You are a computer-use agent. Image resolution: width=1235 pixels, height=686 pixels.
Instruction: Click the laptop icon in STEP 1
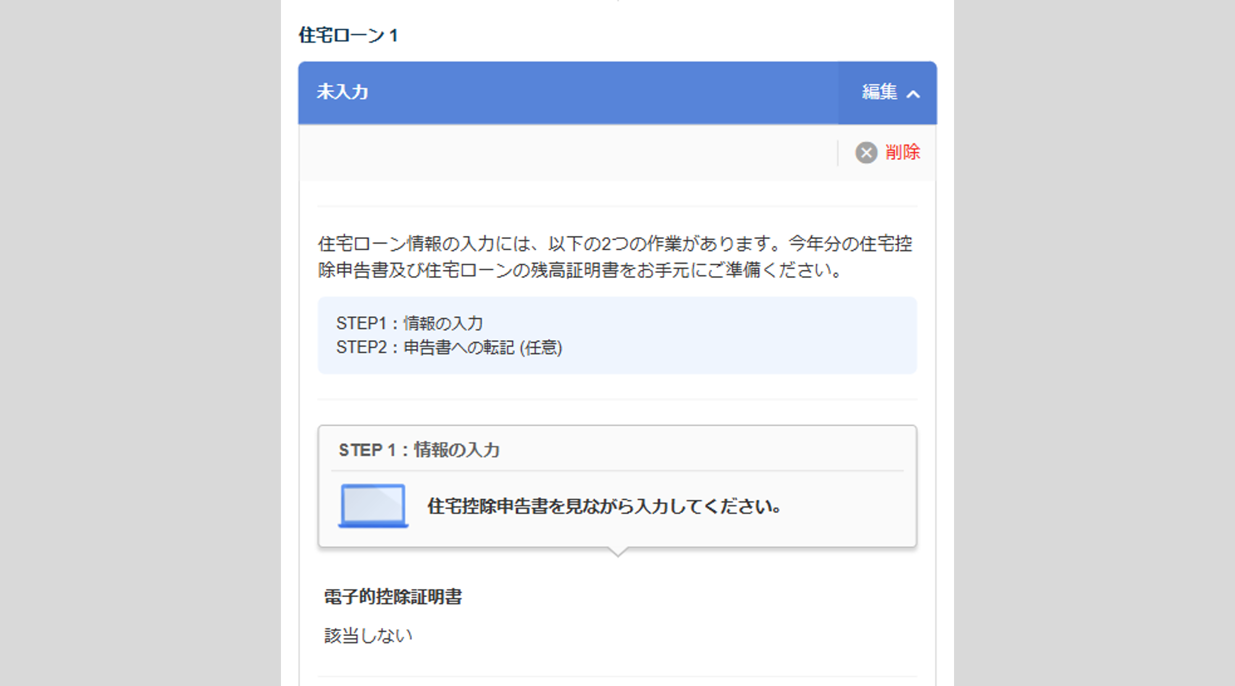[373, 506]
